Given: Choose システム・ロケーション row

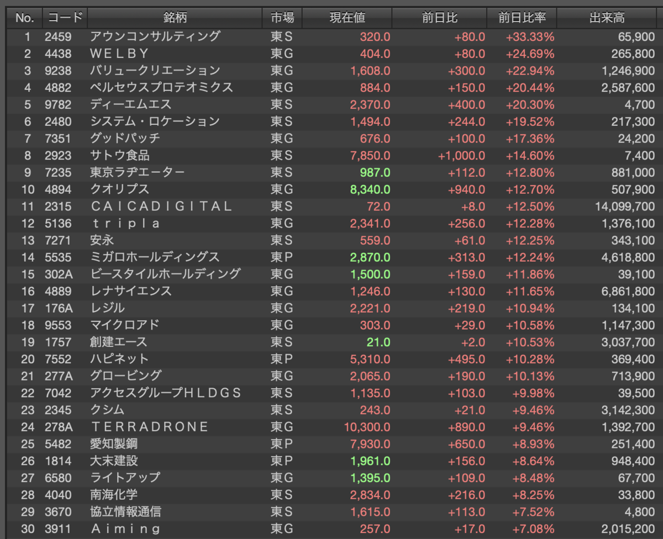Looking at the screenshot, I should [331, 121].
